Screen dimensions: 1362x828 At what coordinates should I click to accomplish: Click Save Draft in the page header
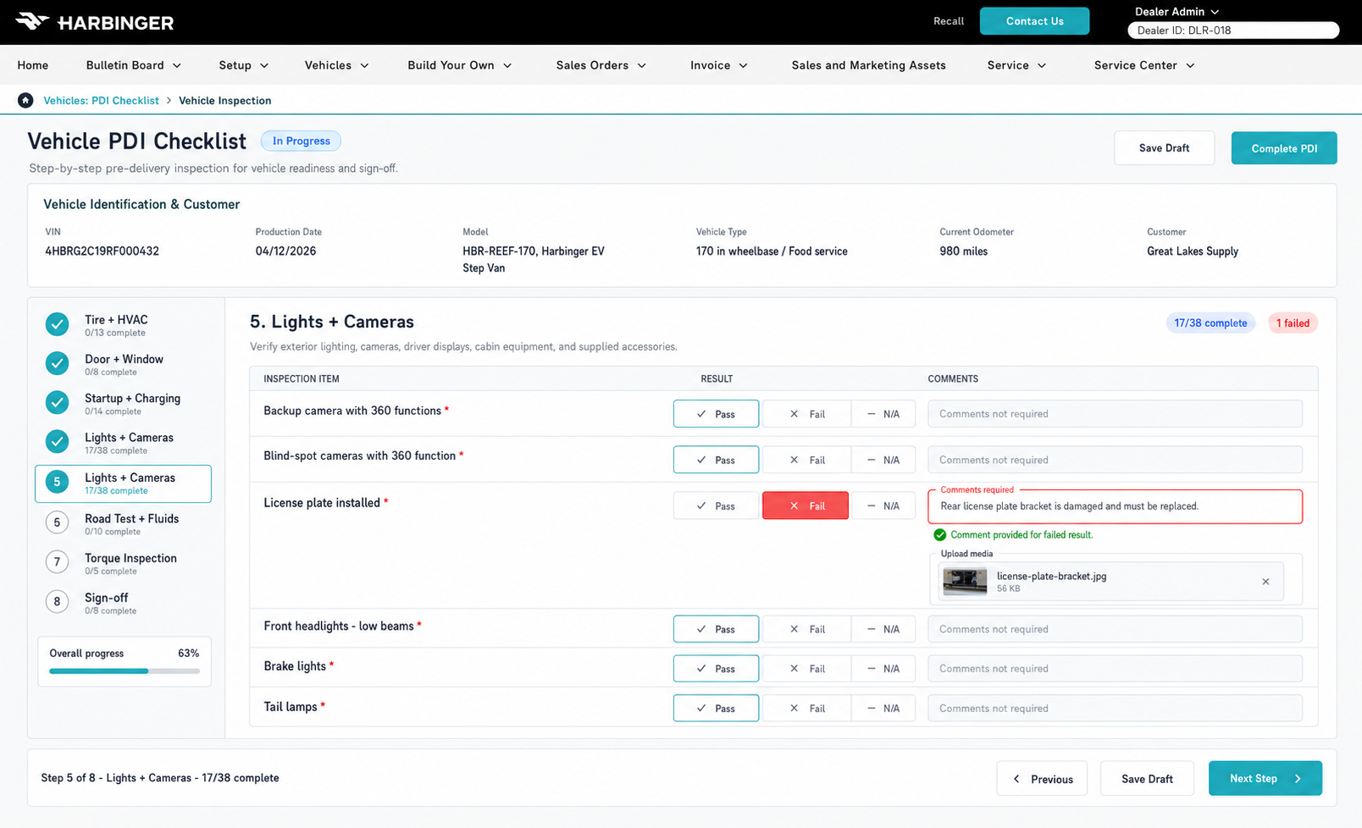point(1164,148)
